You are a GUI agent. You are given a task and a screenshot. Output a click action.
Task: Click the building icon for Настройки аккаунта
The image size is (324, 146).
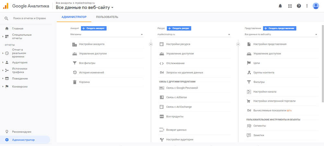(x=75, y=44)
